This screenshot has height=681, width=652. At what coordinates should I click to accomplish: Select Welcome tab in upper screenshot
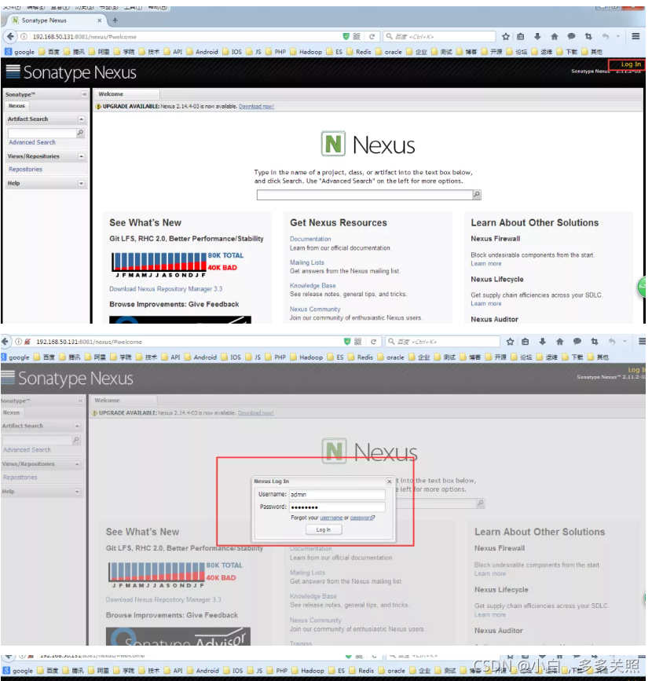[x=126, y=93]
